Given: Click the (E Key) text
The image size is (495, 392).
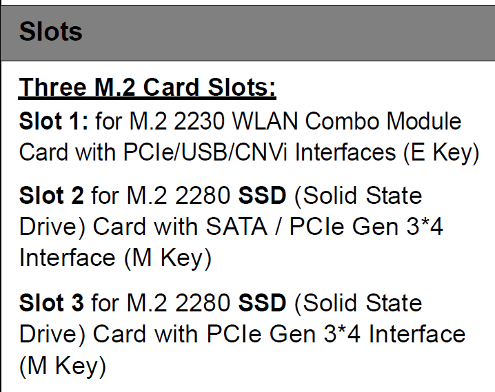Looking at the screenshot, I should point(442,153).
